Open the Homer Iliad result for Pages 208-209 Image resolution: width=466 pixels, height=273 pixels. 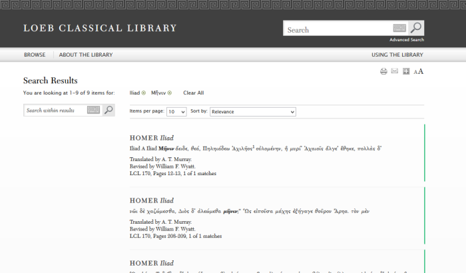point(152,200)
